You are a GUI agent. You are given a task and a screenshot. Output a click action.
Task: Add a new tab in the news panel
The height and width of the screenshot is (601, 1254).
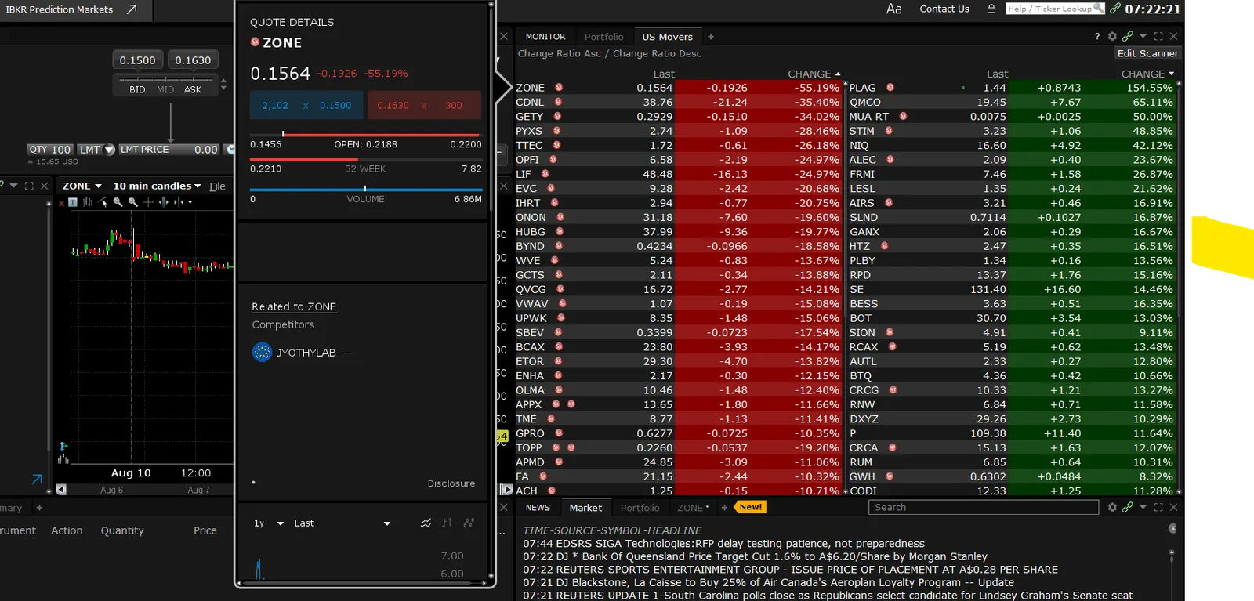724,507
